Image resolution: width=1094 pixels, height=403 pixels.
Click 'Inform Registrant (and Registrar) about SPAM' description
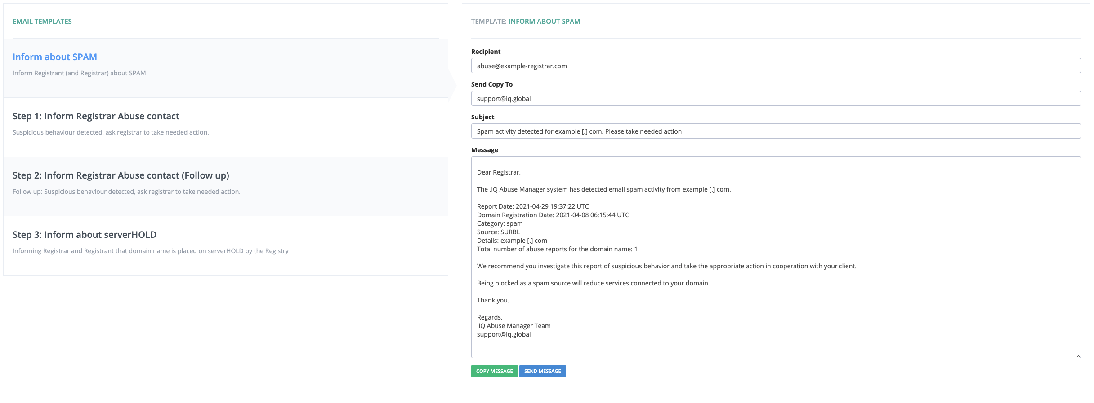(x=79, y=73)
